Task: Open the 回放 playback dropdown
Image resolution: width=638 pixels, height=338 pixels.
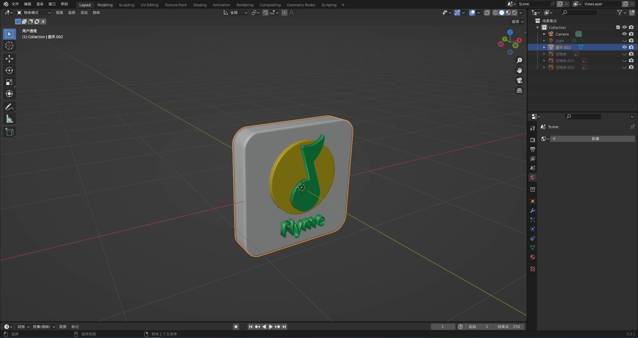Action: [x=23, y=327]
